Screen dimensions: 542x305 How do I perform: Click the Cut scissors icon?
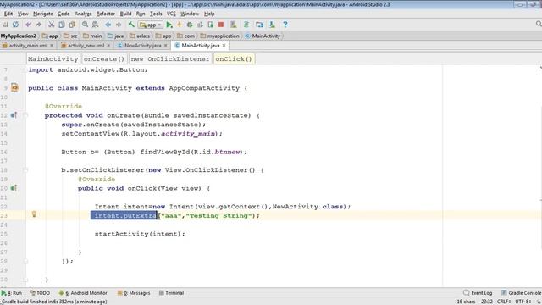(51, 25)
